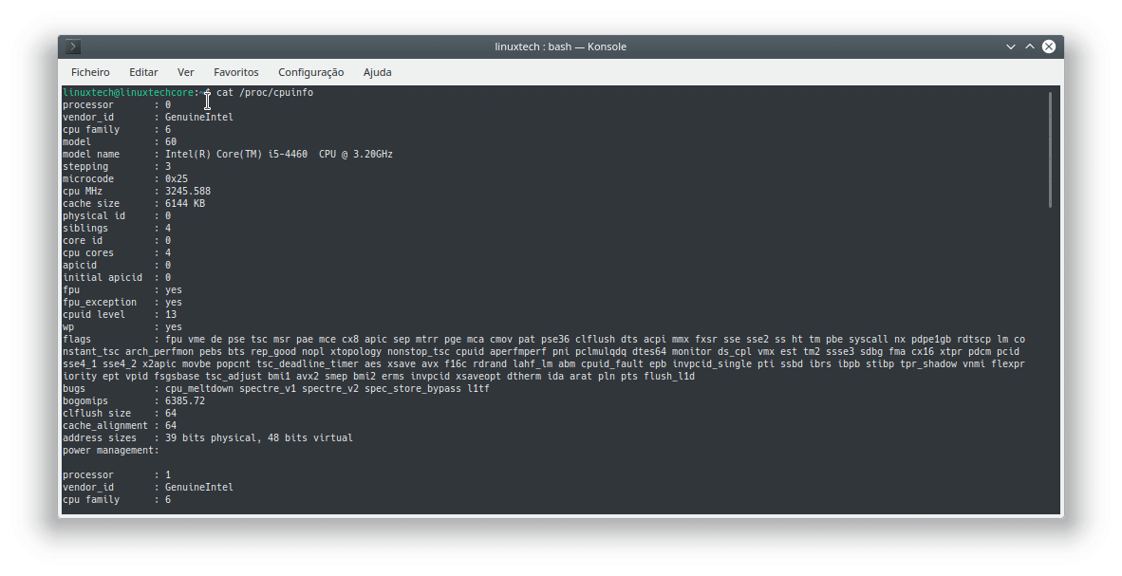This screenshot has height=576, width=1122.
Task: Maximize the Konsole window
Action: pyautogui.click(x=1030, y=46)
